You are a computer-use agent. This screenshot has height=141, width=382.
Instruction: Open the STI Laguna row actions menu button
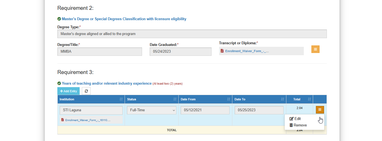tap(320, 110)
